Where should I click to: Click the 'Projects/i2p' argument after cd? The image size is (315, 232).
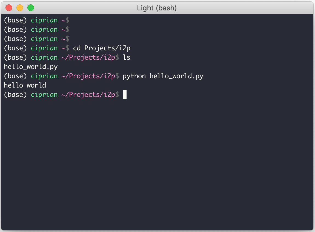107,48
